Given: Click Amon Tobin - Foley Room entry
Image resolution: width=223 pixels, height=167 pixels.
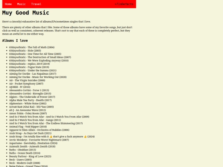Looking at the screenshot, I should point(28,113).
